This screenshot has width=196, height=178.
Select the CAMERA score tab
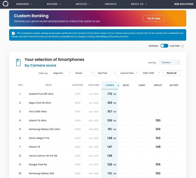110,85
